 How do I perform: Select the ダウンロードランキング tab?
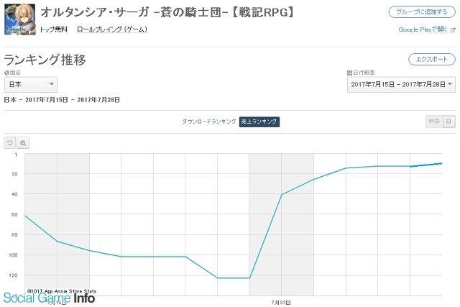click(x=209, y=122)
